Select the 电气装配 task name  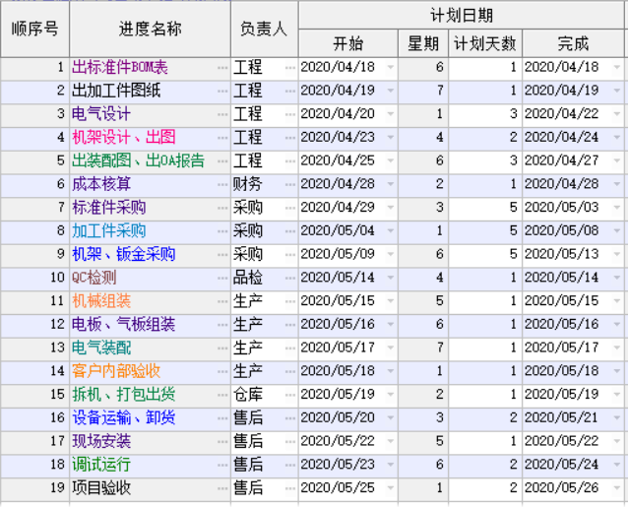(x=101, y=348)
